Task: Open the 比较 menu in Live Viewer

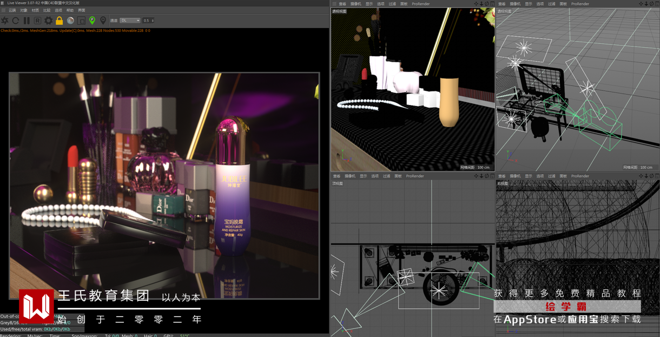Action: [47, 10]
